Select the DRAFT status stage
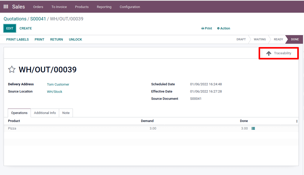 pyautogui.click(x=241, y=39)
